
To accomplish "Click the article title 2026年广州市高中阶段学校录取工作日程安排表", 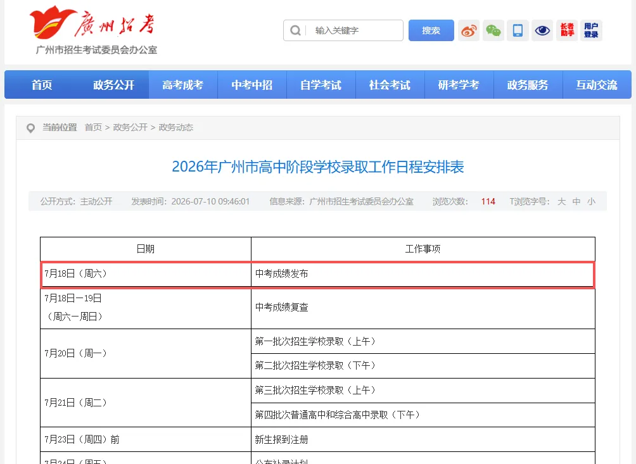I will pyautogui.click(x=318, y=166).
